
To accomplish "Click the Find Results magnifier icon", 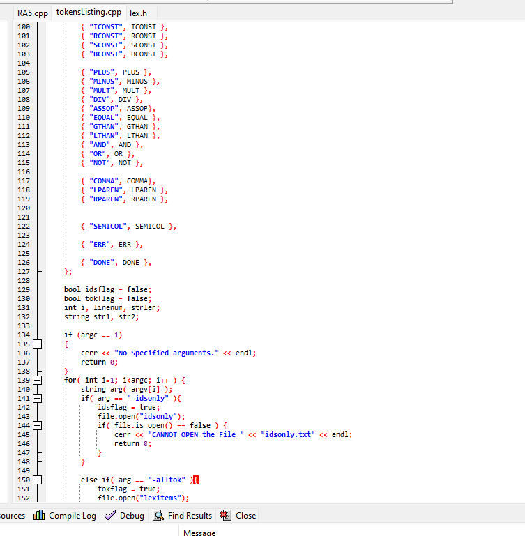I will click(x=158, y=515).
